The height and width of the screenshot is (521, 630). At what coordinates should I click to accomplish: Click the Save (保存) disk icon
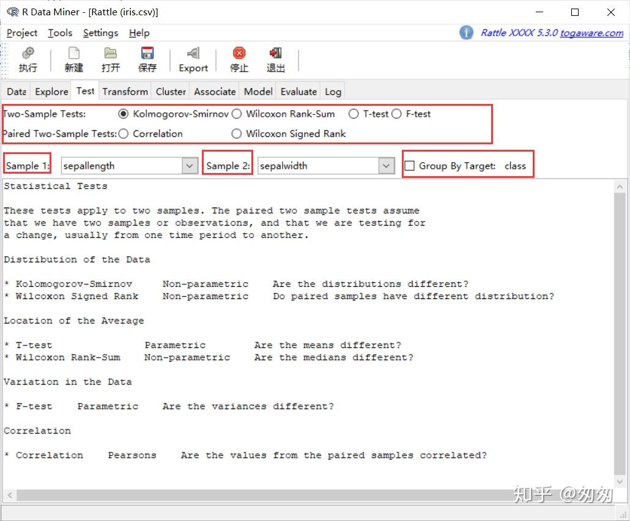pyautogui.click(x=147, y=53)
